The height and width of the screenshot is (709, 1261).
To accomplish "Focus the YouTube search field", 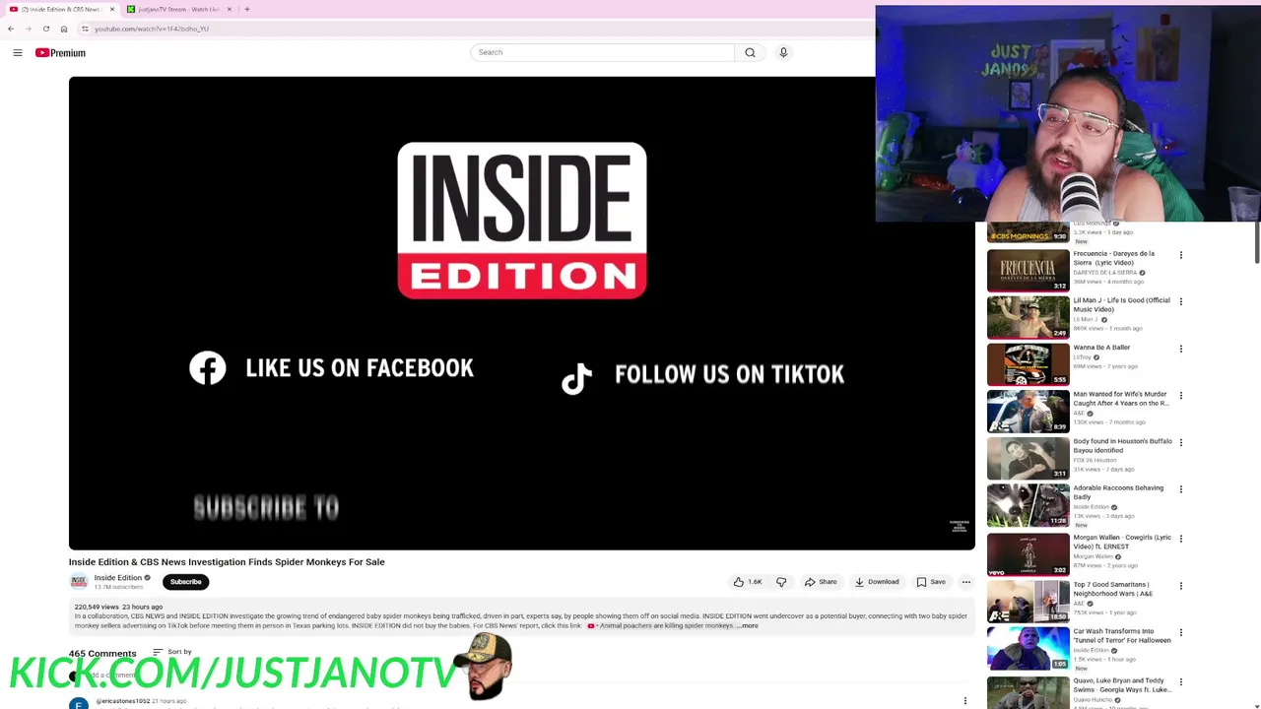I will (x=602, y=52).
